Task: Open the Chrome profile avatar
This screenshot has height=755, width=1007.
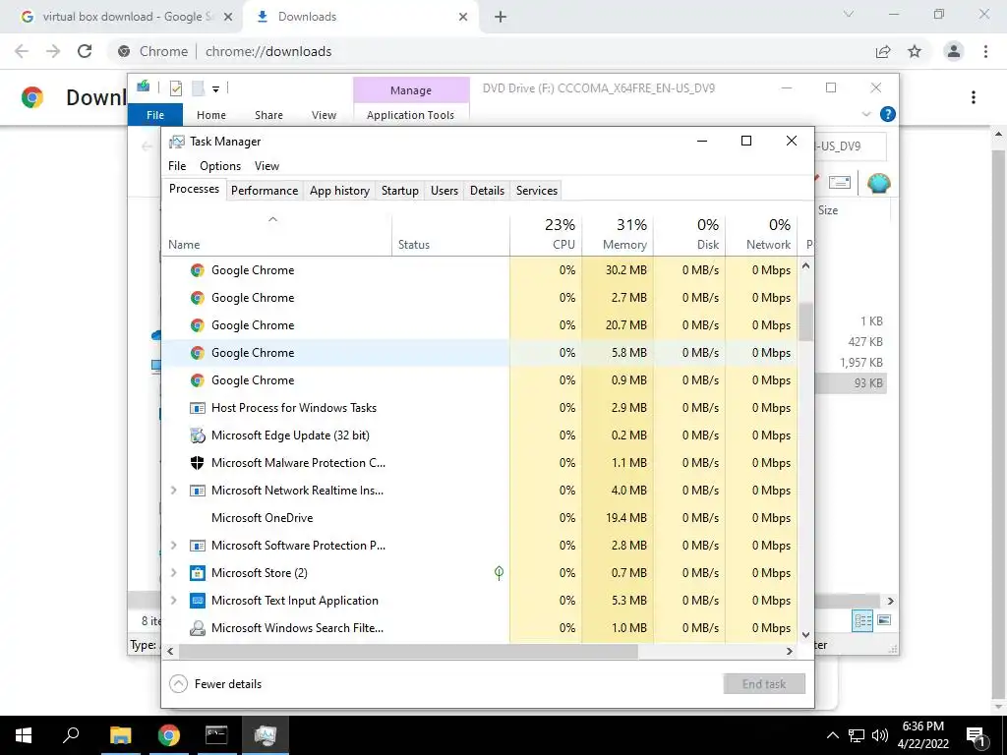Action: click(x=954, y=51)
